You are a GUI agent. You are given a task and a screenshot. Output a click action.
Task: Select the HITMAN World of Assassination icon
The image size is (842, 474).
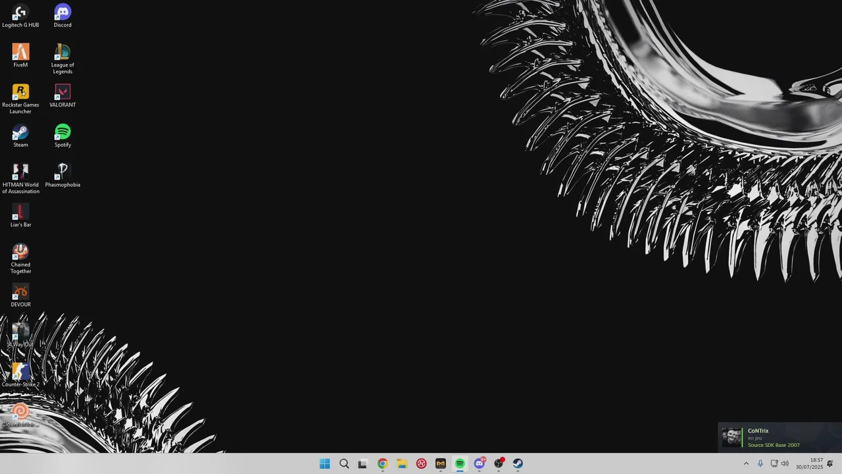coord(20,179)
